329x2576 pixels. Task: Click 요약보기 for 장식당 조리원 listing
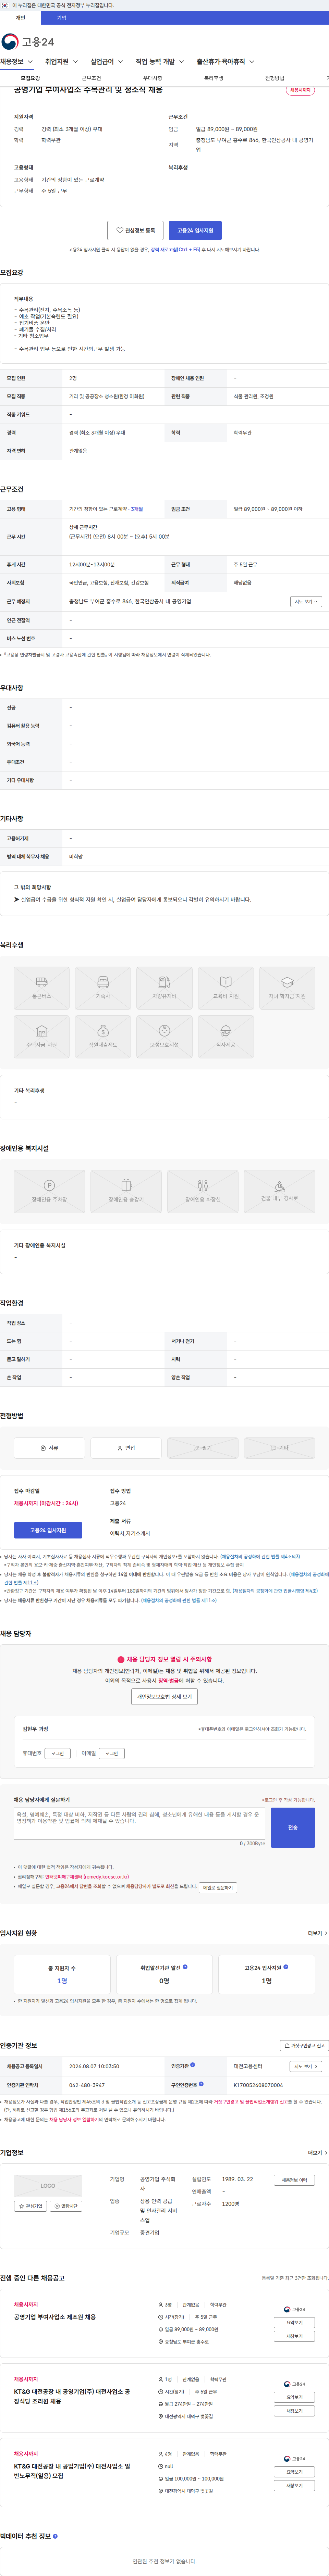tap(294, 2397)
